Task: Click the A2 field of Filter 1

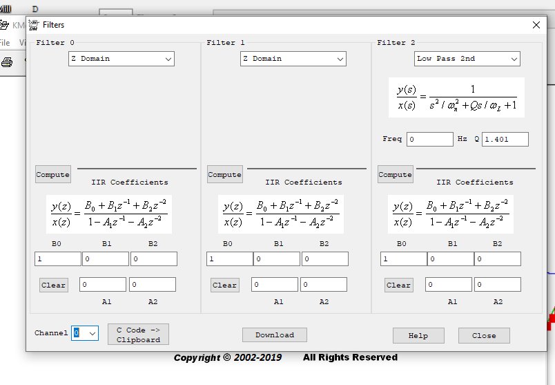Action: tap(324, 285)
